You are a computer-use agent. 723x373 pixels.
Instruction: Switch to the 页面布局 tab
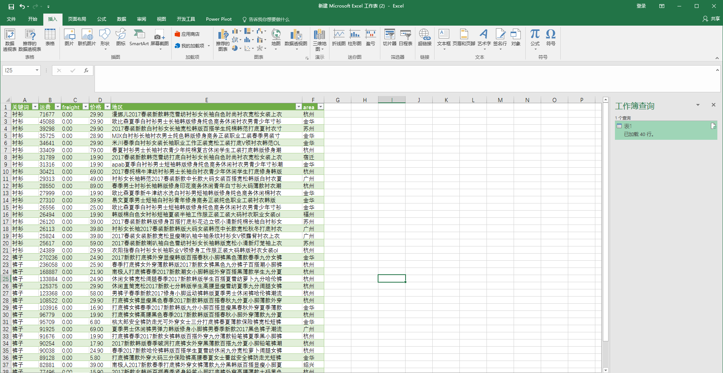click(x=77, y=19)
